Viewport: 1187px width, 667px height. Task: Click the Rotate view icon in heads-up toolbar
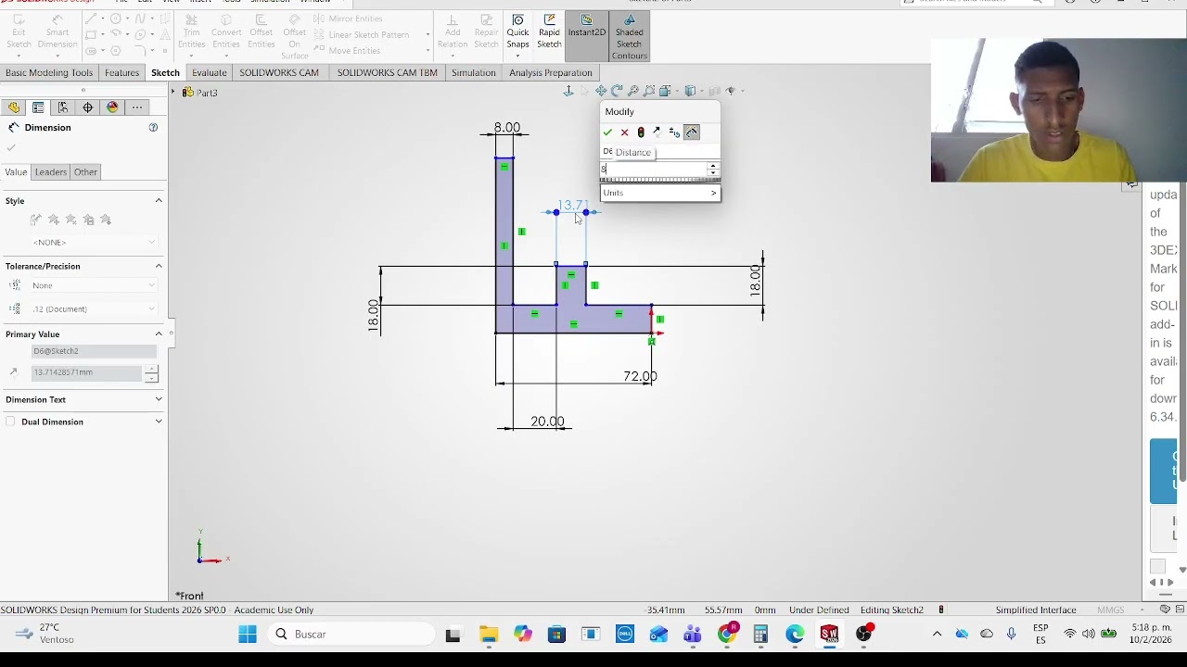pyautogui.click(x=617, y=91)
